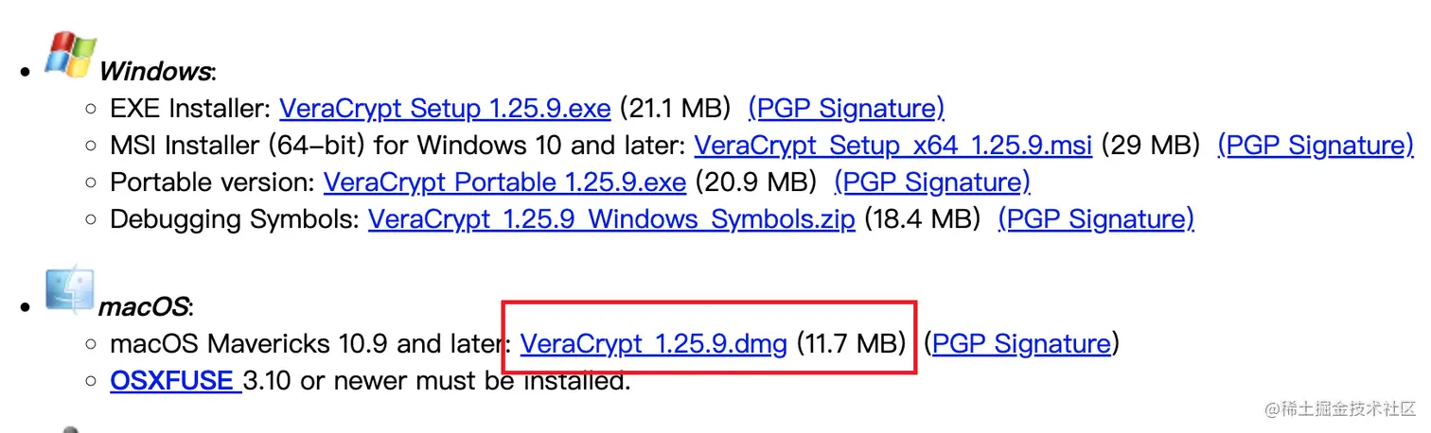Download VeraCrypt Setup 1.25.9.exe installer

(445, 109)
